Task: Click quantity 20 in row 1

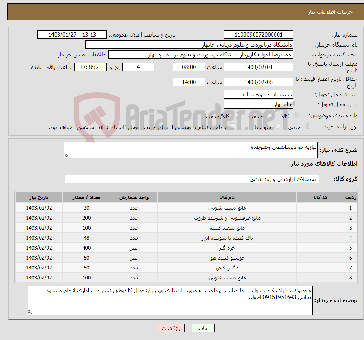Action: [x=86, y=208]
